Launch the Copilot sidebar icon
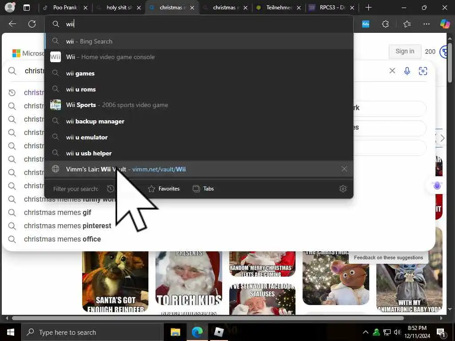 445,24
